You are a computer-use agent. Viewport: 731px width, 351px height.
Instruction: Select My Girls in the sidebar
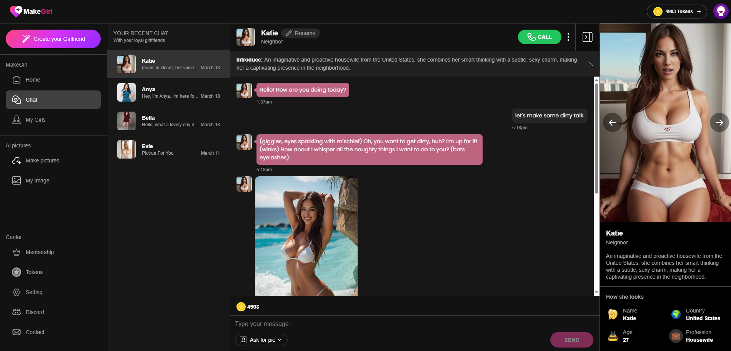[35, 120]
